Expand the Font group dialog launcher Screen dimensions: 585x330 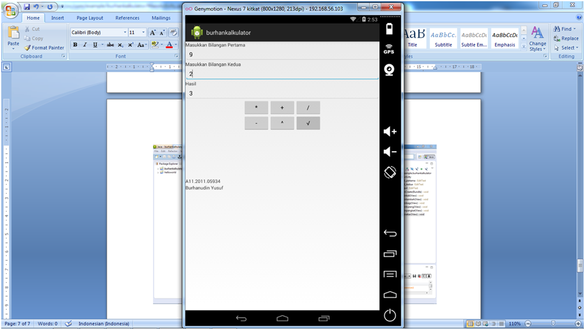[x=176, y=56]
